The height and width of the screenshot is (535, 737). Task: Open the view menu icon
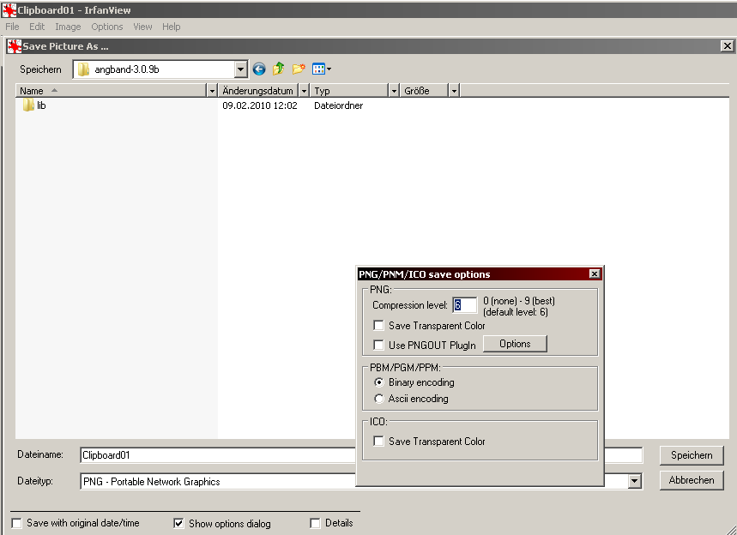click(x=322, y=69)
